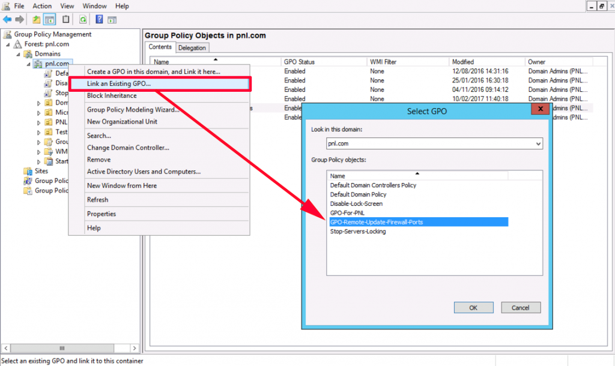
Task: Open Help using the question mark icon
Action: (x=100, y=19)
